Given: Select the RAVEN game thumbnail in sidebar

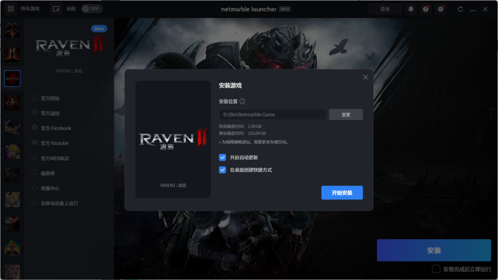Looking at the screenshot, I should pyautogui.click(x=12, y=78).
